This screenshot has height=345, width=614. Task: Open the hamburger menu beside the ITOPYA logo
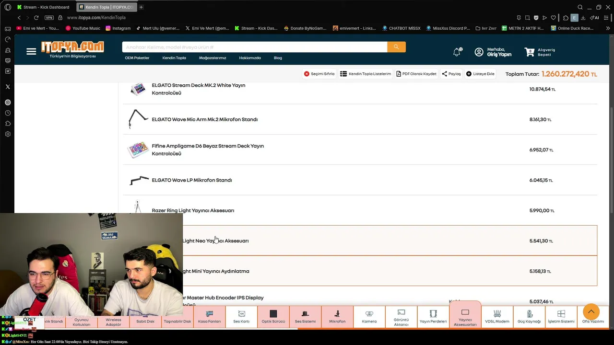31,51
